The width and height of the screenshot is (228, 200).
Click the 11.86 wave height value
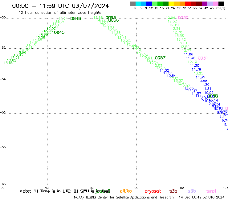point(189,54)
